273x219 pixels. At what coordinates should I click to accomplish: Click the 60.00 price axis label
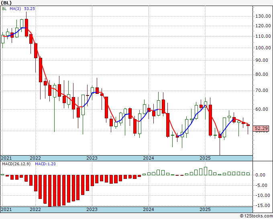tap(262, 109)
